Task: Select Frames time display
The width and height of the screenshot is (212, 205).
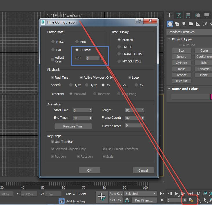Action: 119,40
